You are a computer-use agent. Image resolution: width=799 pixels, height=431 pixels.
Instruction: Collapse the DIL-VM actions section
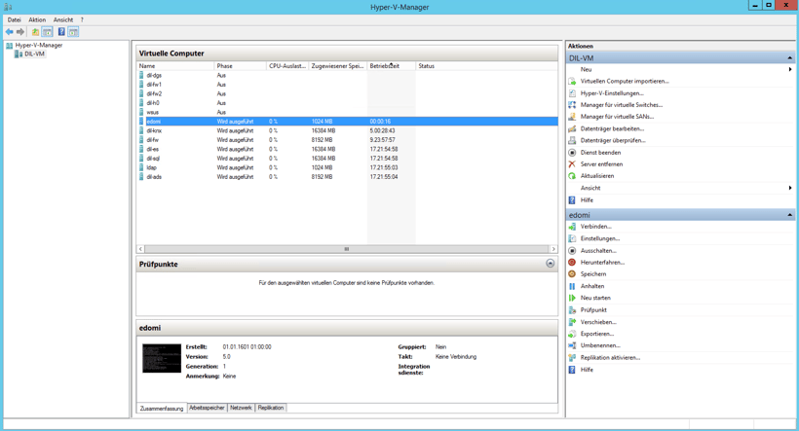point(789,58)
